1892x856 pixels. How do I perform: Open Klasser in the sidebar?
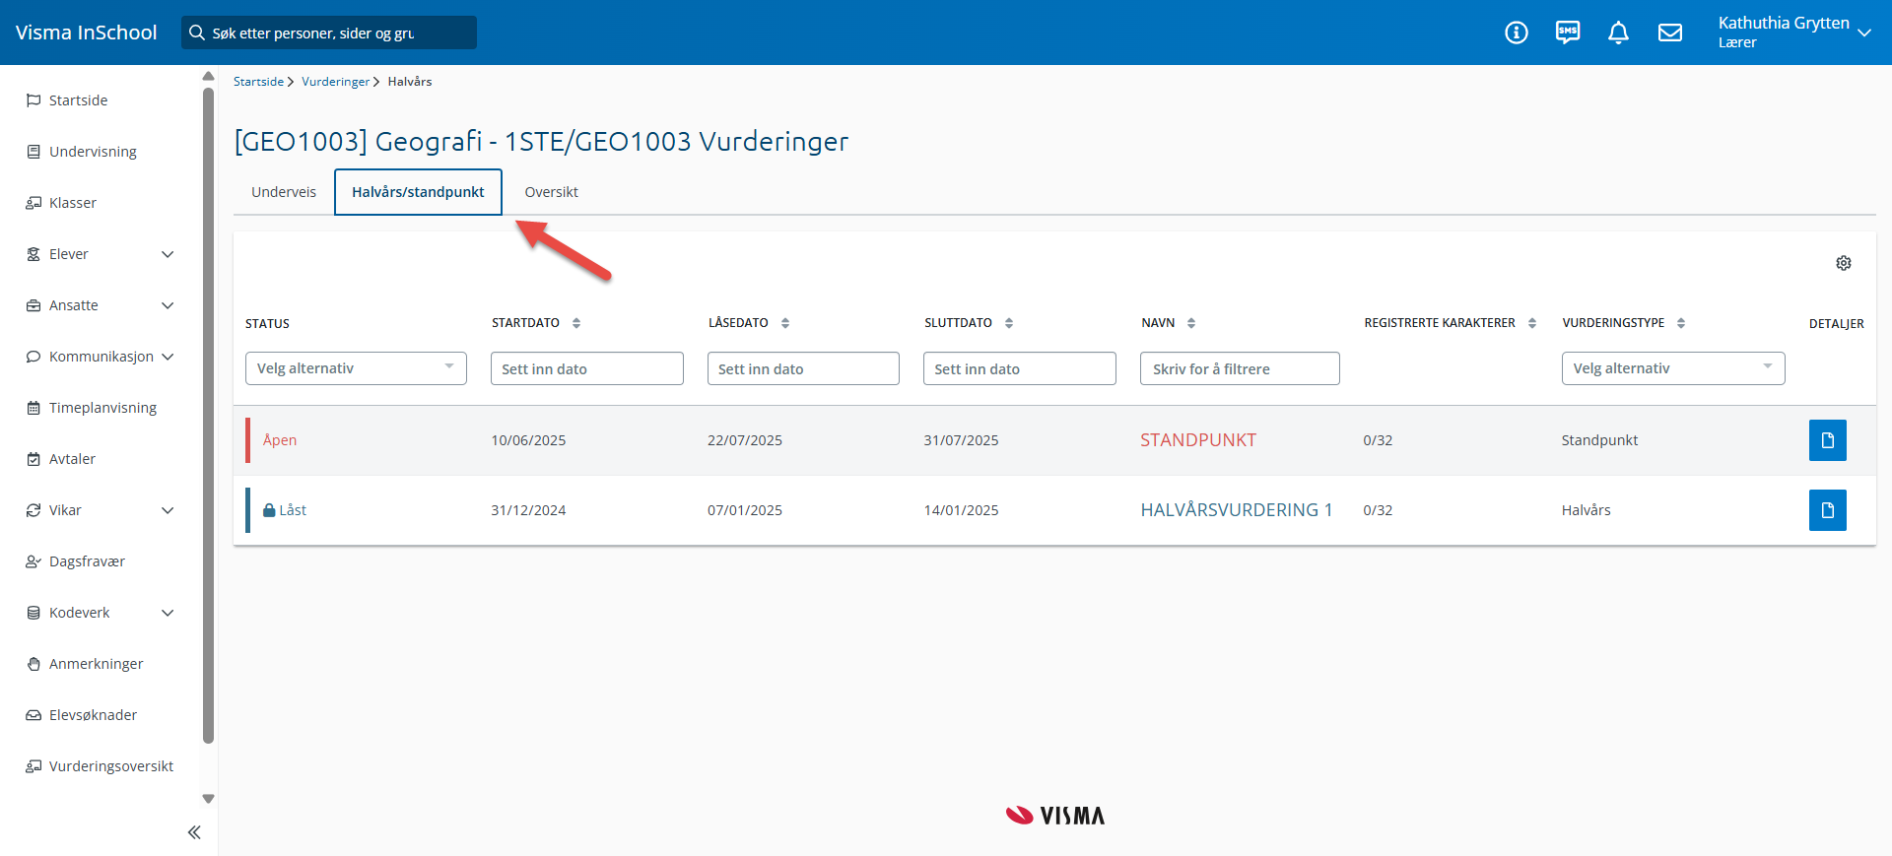[x=73, y=203]
